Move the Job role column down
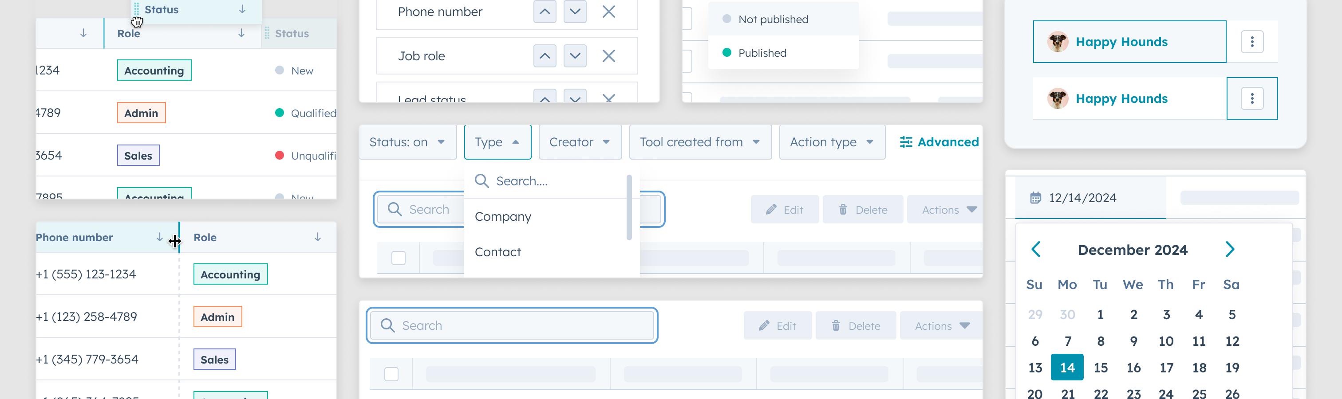1342x399 pixels. click(575, 56)
